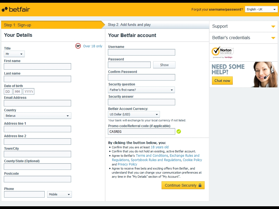Select the Step 1: Sign-up tab
279x209 pixels.
pos(17,25)
